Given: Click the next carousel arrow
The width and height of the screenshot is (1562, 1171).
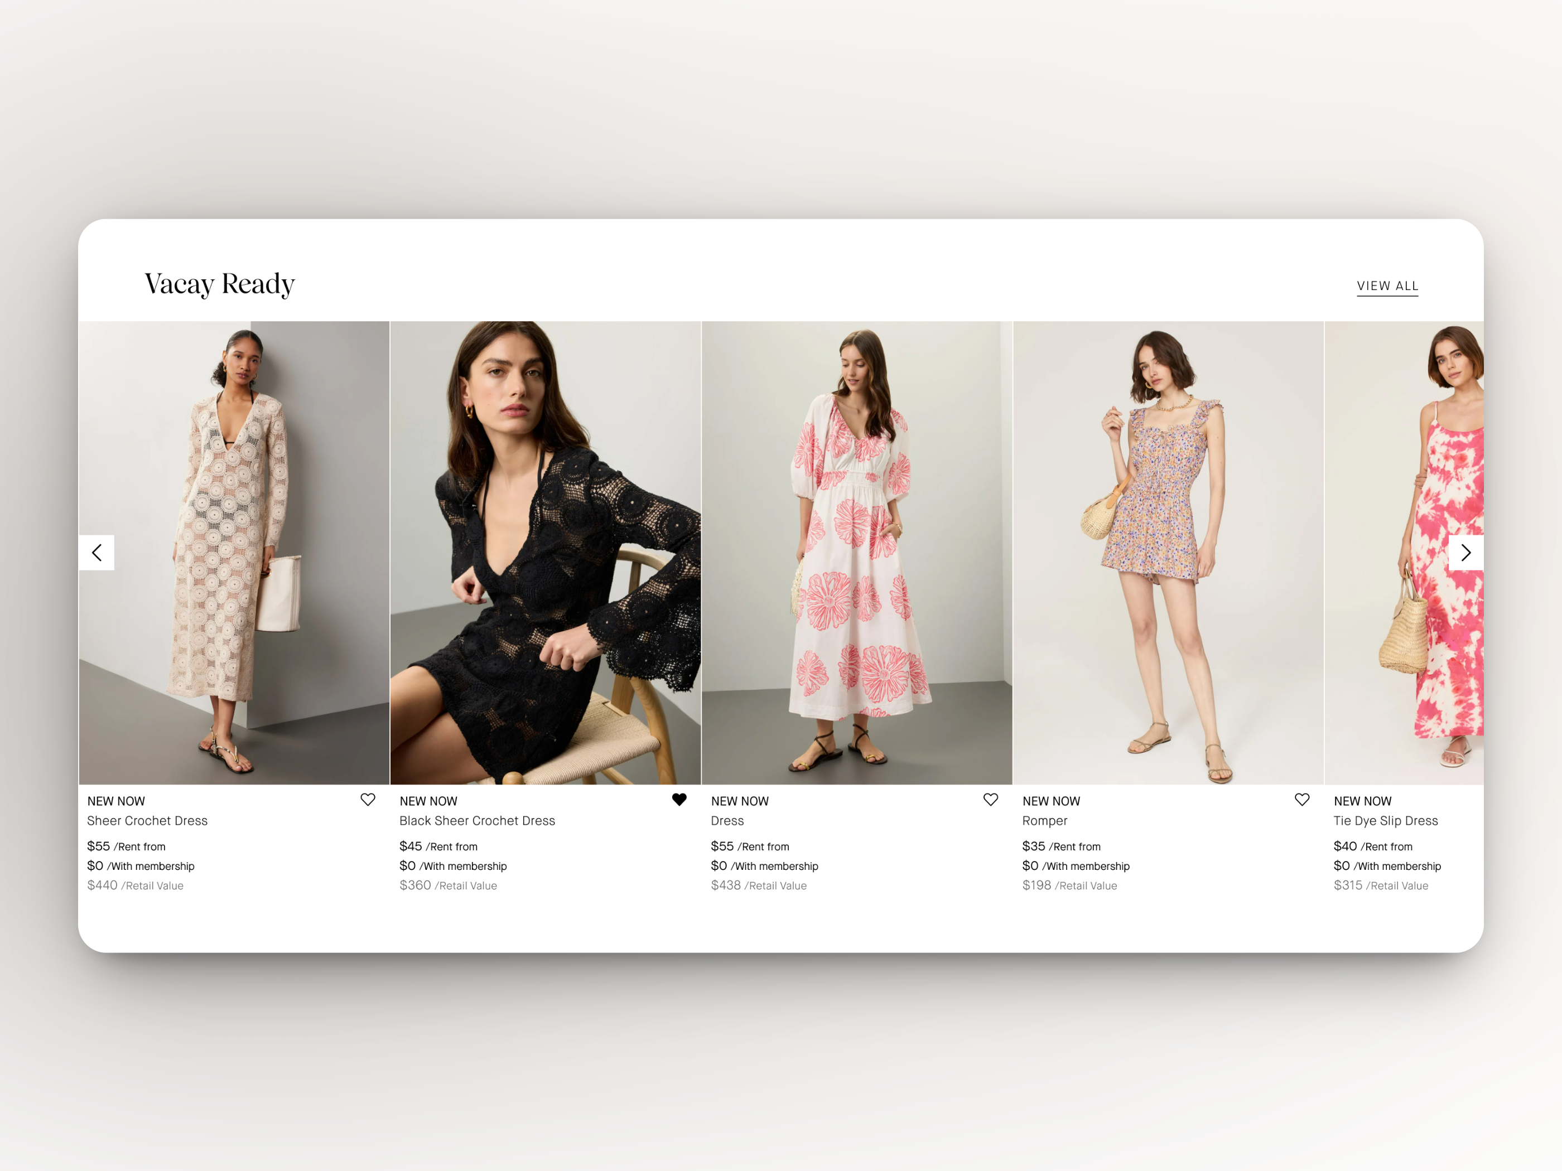Looking at the screenshot, I should pyautogui.click(x=1465, y=553).
